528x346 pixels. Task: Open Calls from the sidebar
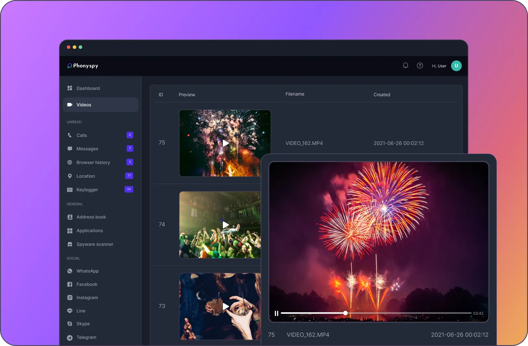pos(82,135)
